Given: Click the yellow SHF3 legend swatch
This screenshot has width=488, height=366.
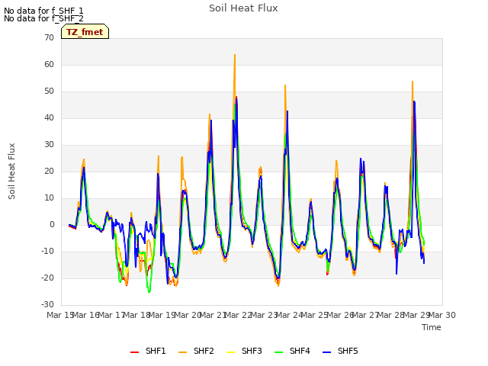Looking at the screenshot, I should (x=230, y=352).
